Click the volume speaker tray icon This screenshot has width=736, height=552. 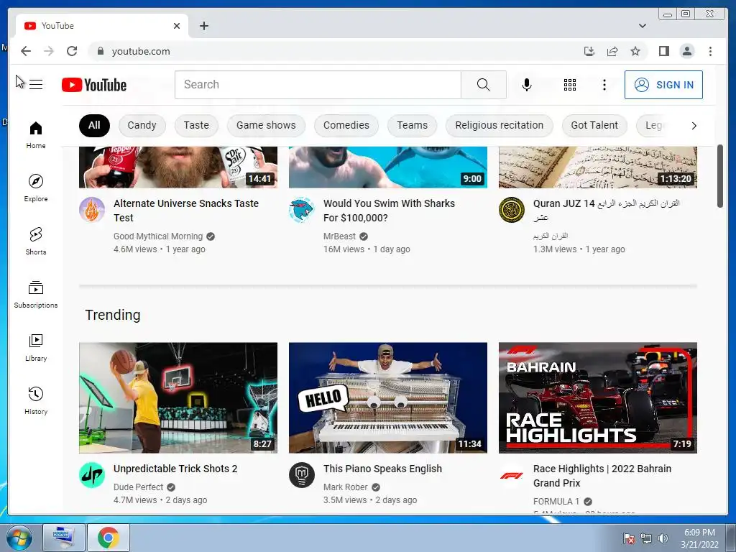[663, 538]
